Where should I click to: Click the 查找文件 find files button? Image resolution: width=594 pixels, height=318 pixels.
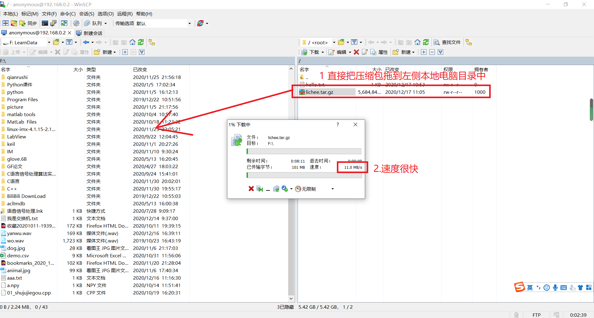(447, 42)
